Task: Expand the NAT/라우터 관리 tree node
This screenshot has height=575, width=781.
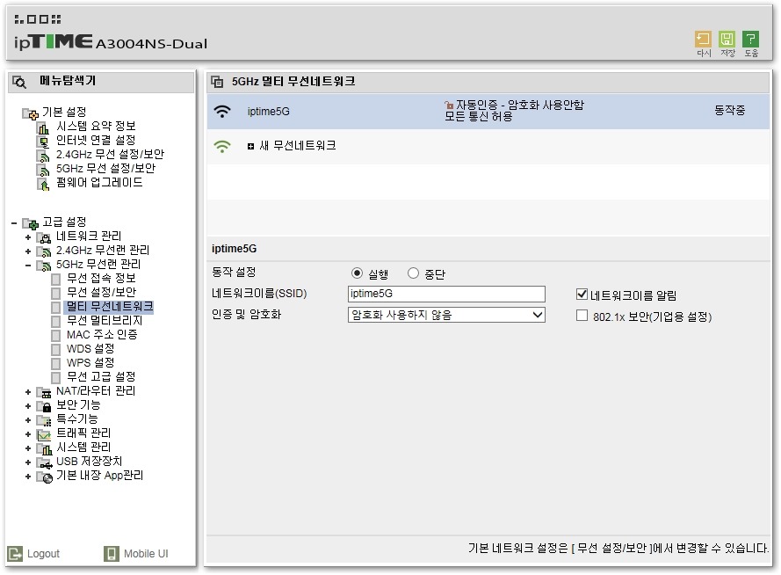Action: pos(28,393)
